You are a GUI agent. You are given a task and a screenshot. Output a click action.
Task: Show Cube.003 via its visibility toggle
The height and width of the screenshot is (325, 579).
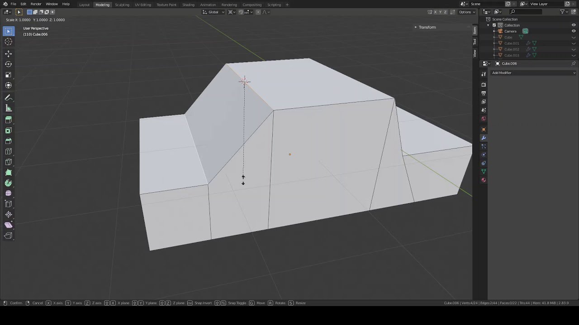click(x=574, y=56)
